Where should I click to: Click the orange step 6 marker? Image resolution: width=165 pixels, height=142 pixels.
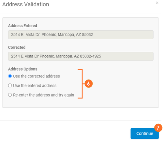(x=88, y=84)
